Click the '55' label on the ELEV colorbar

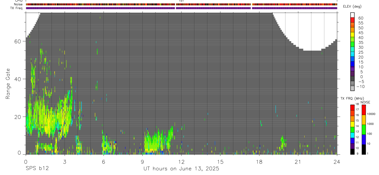360,23
